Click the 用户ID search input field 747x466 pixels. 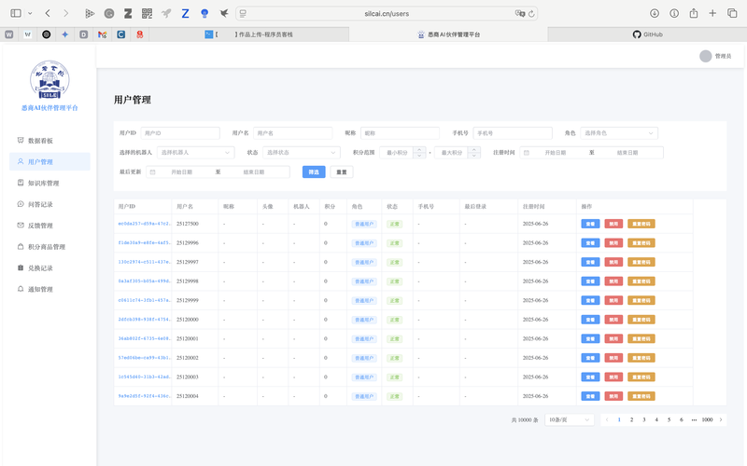pyautogui.click(x=180, y=133)
